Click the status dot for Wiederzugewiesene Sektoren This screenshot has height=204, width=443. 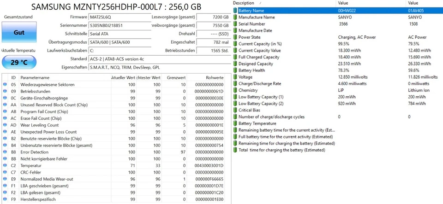(x=5, y=85)
